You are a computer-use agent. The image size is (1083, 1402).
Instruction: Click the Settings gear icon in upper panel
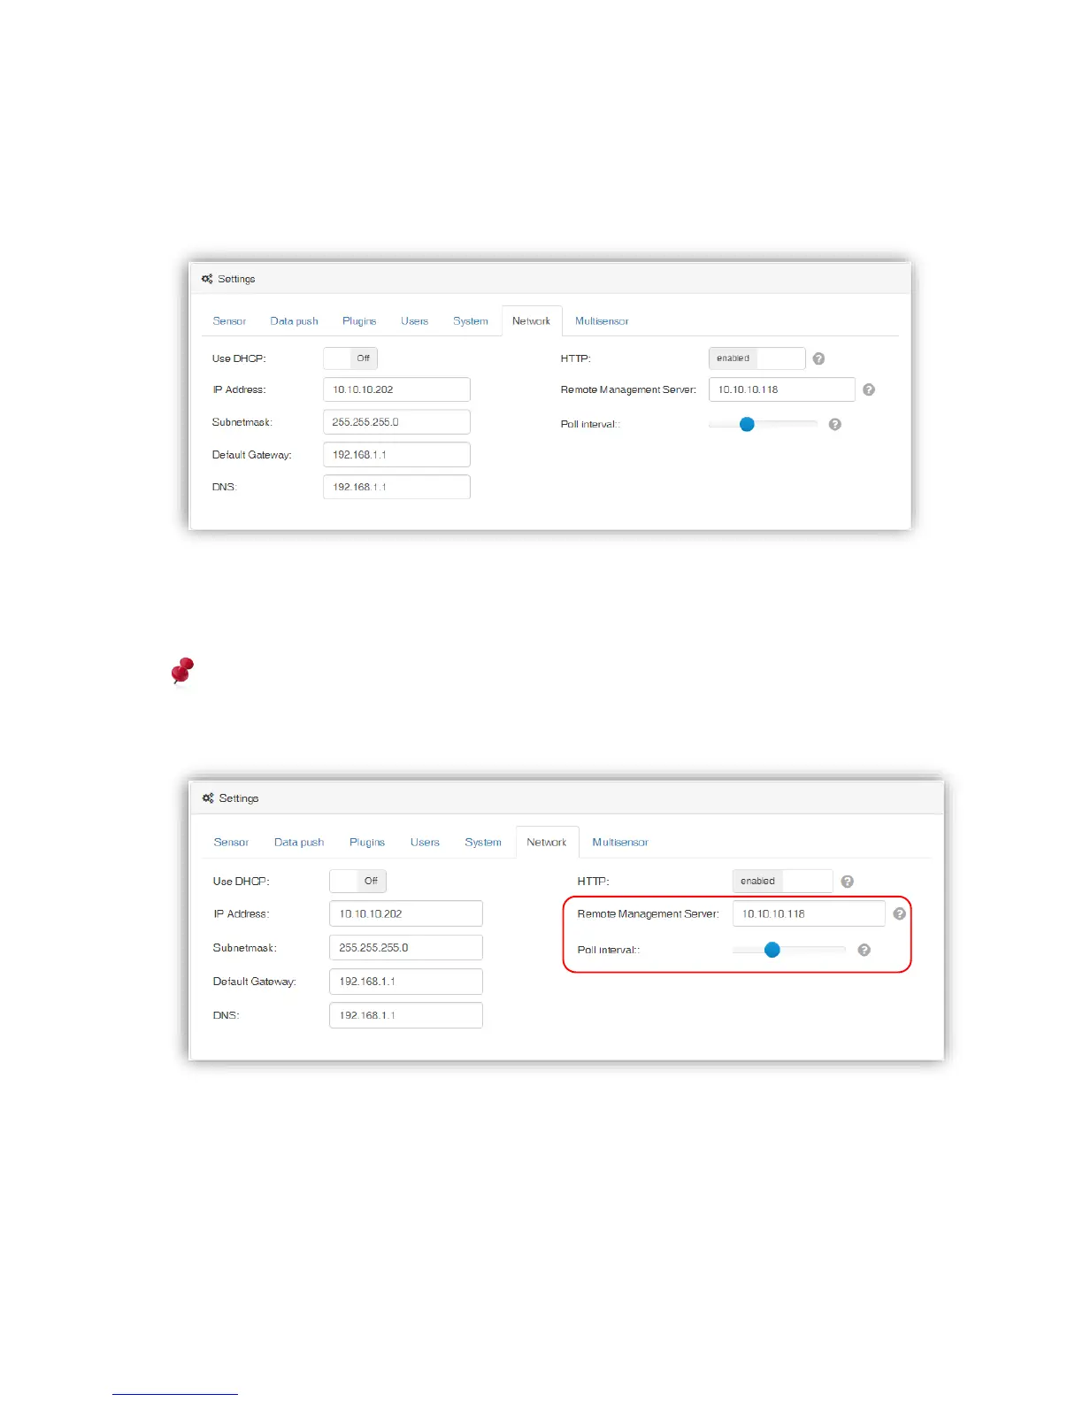pos(207,279)
